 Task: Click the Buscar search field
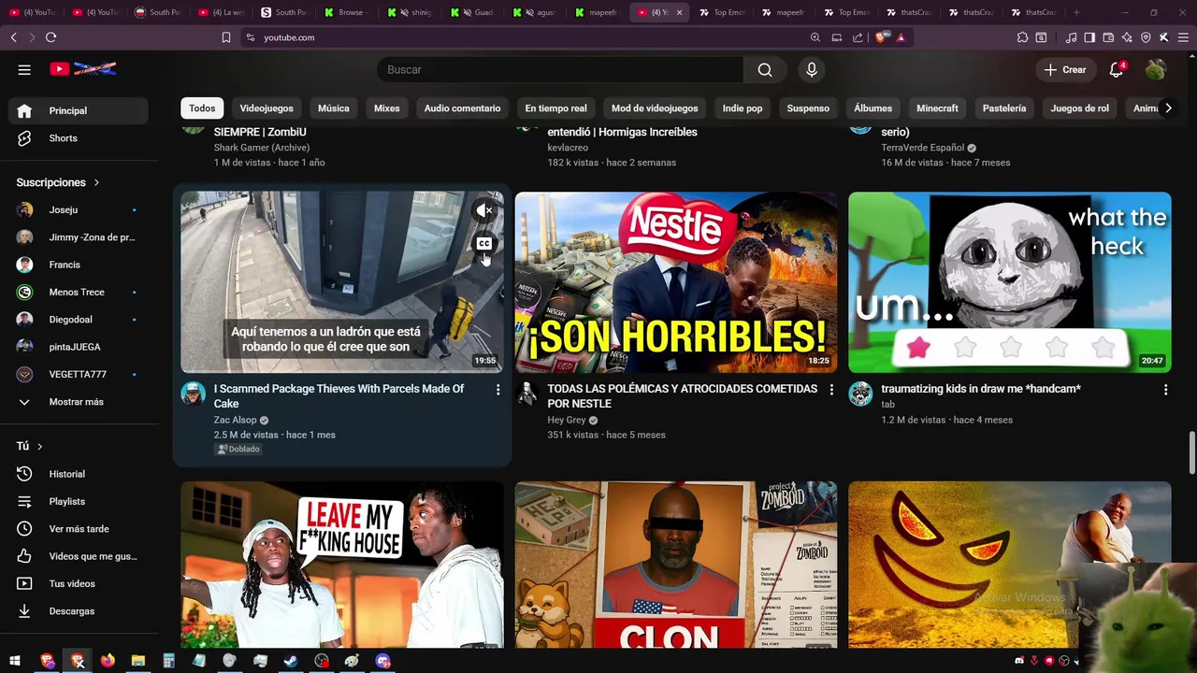[x=561, y=70]
